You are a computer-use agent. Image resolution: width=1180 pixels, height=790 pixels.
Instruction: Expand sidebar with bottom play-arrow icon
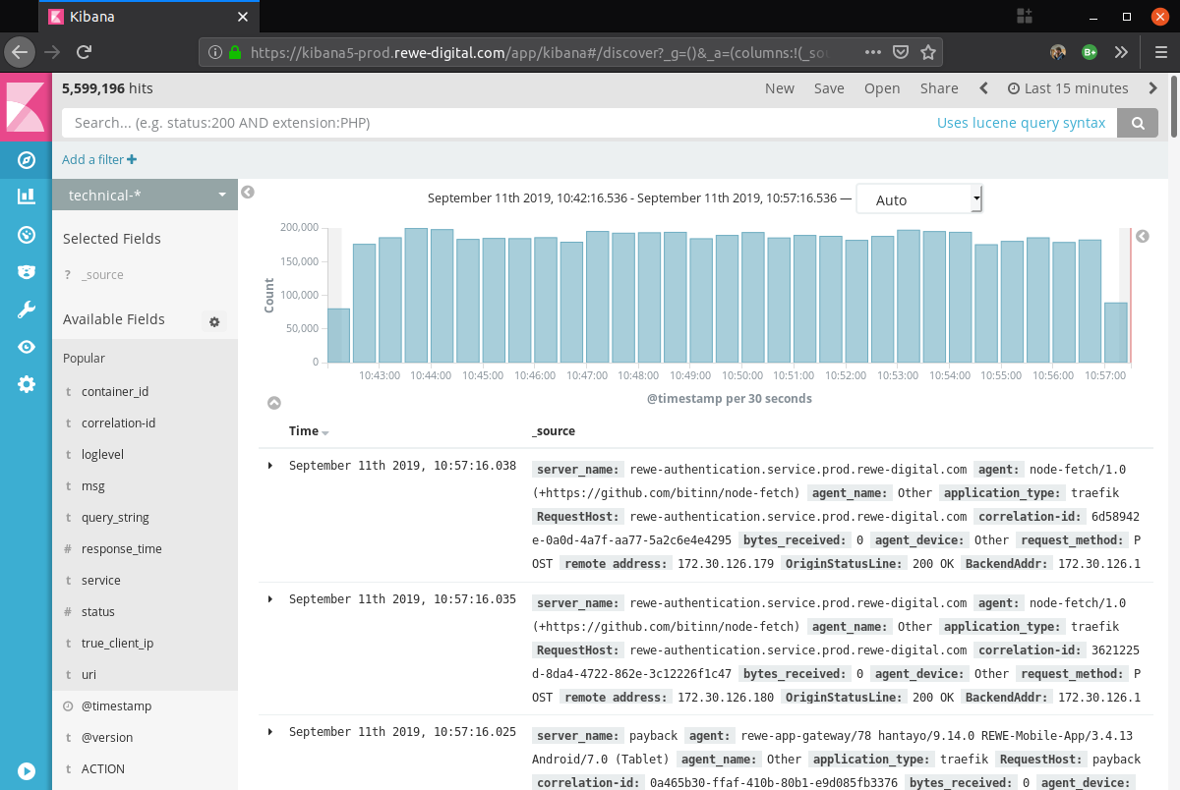tap(27, 772)
